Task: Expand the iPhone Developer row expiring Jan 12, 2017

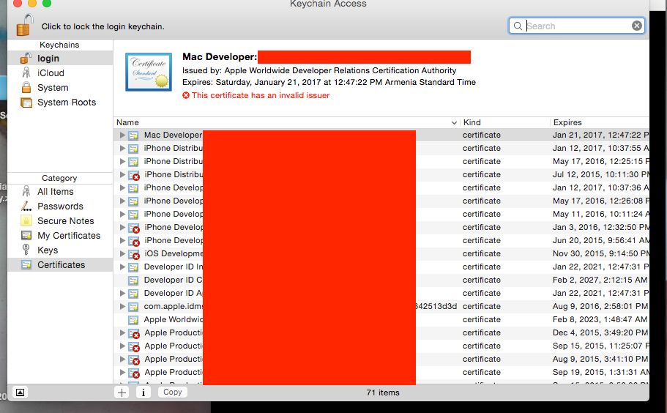Action: pyautogui.click(x=122, y=187)
